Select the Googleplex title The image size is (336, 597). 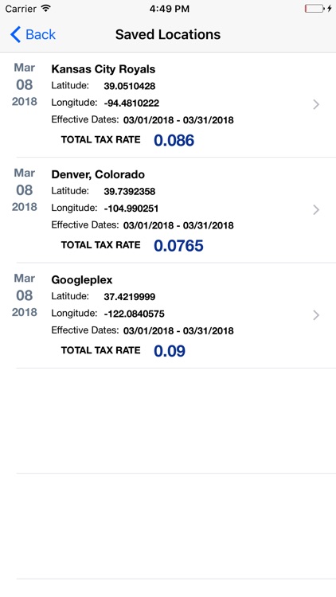click(82, 280)
